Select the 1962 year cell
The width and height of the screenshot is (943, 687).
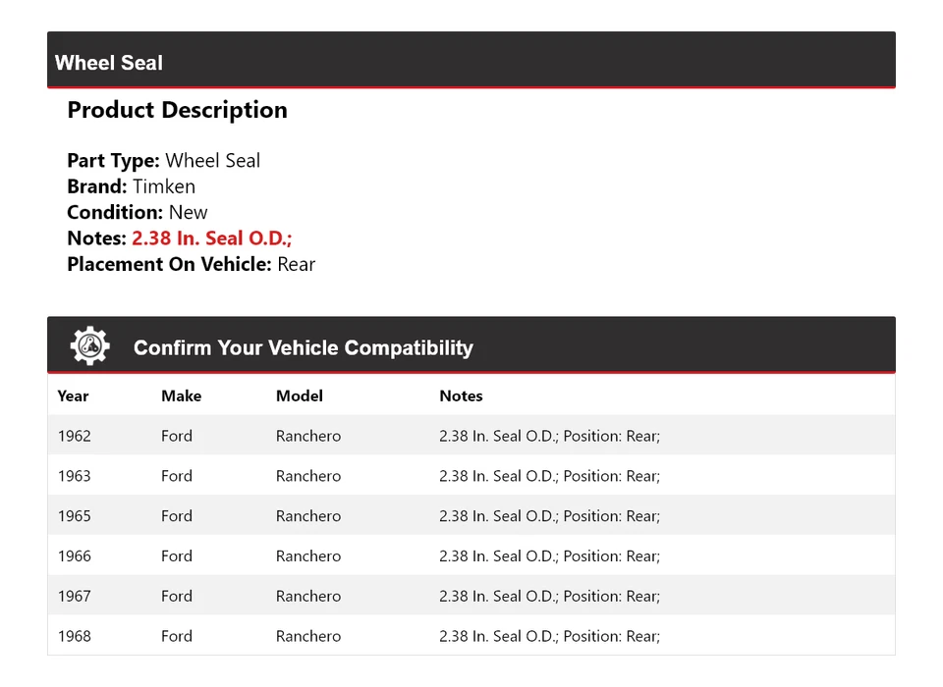point(75,436)
